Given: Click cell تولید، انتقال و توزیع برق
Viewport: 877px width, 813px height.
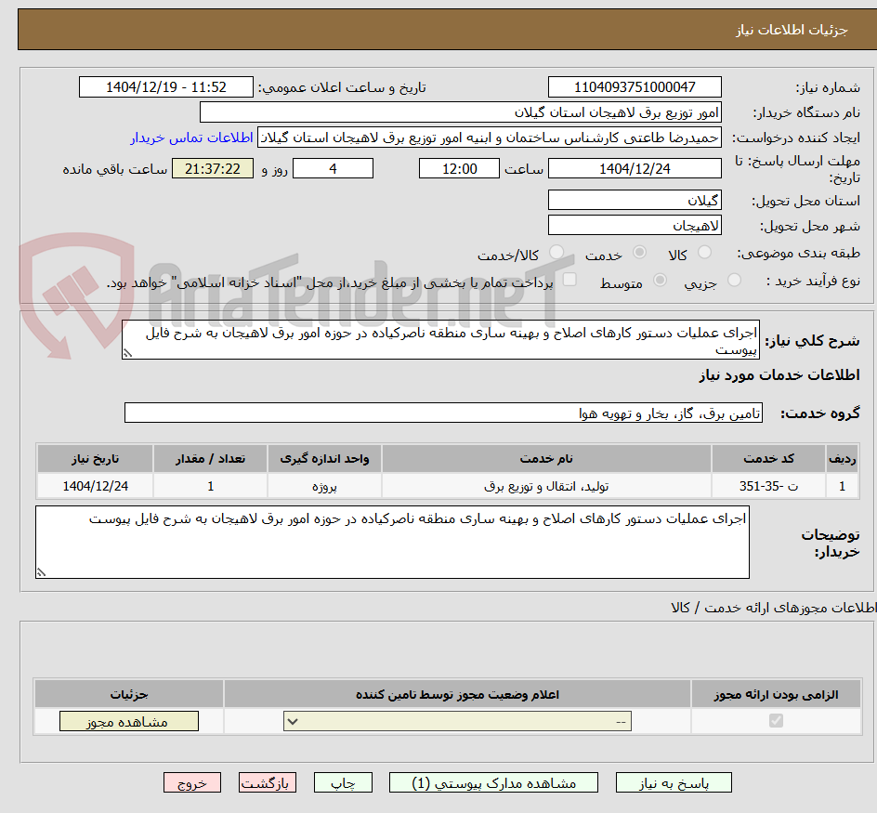Looking at the screenshot, I should (546, 486).
